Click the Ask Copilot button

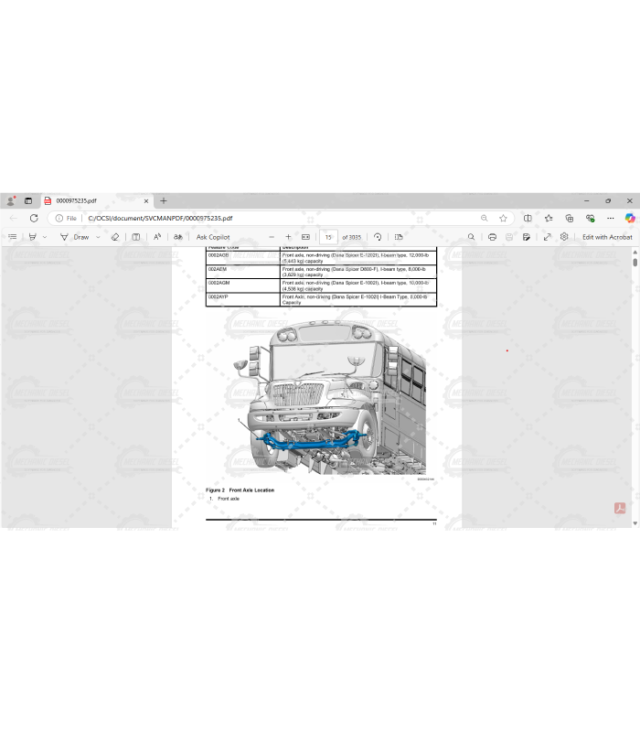[213, 237]
